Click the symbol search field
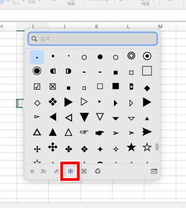This screenshot has width=186, height=208. pos(93,39)
